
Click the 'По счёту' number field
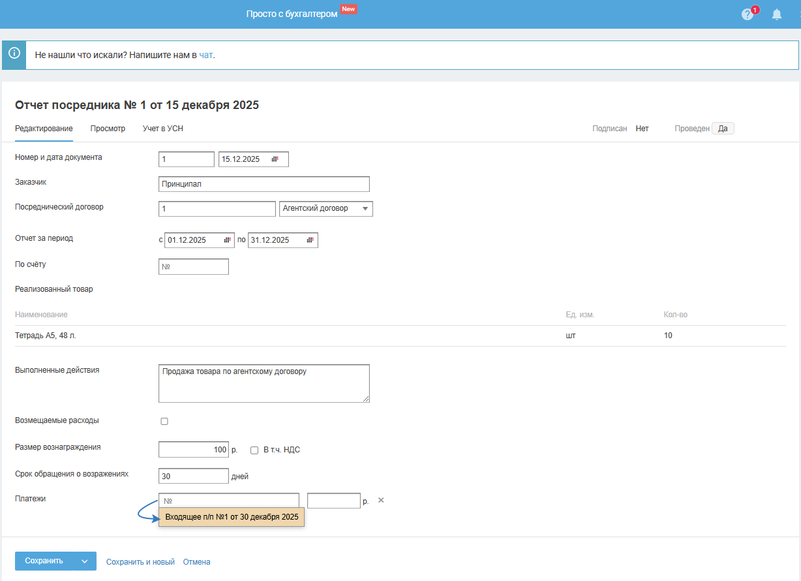(x=194, y=266)
